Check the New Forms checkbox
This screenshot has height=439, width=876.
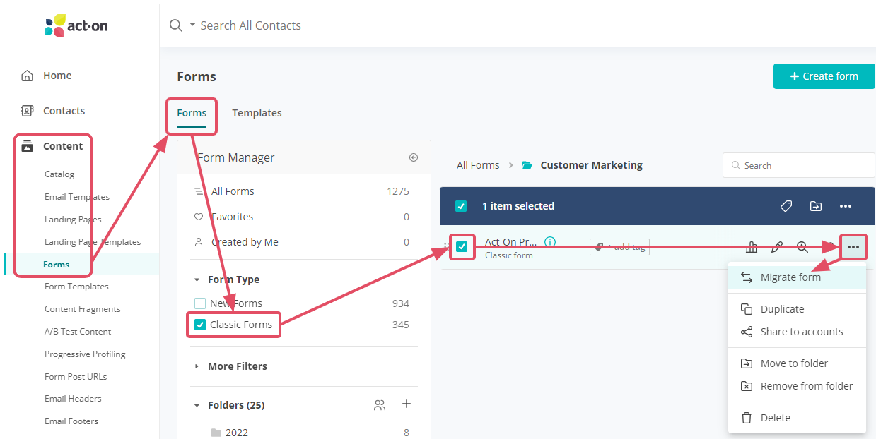(x=200, y=303)
